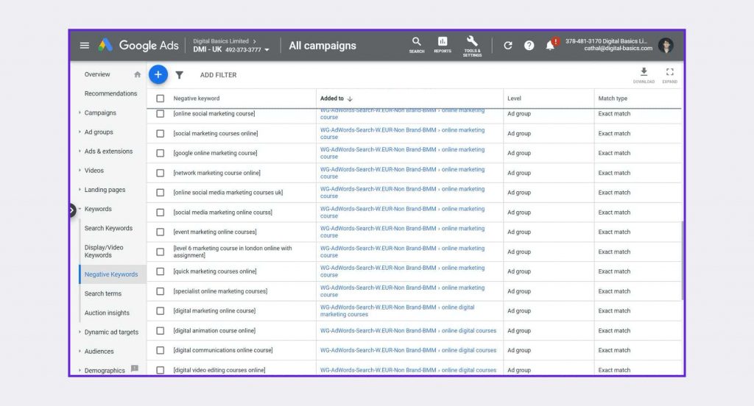This screenshot has width=754, height=406.
Task: Click the blue plus add button
Action: click(x=158, y=74)
